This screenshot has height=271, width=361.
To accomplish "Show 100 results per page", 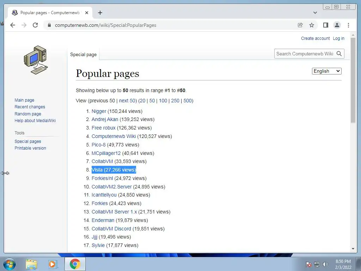I will 163,101.
